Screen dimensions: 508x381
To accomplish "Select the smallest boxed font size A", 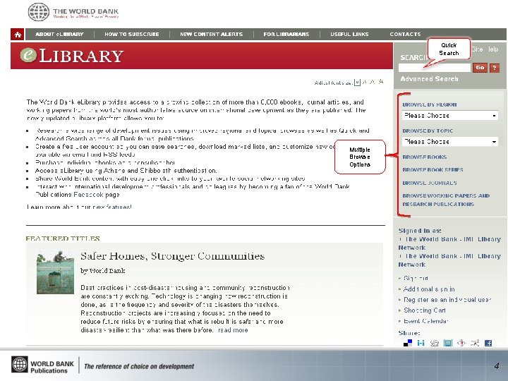I will [x=357, y=83].
